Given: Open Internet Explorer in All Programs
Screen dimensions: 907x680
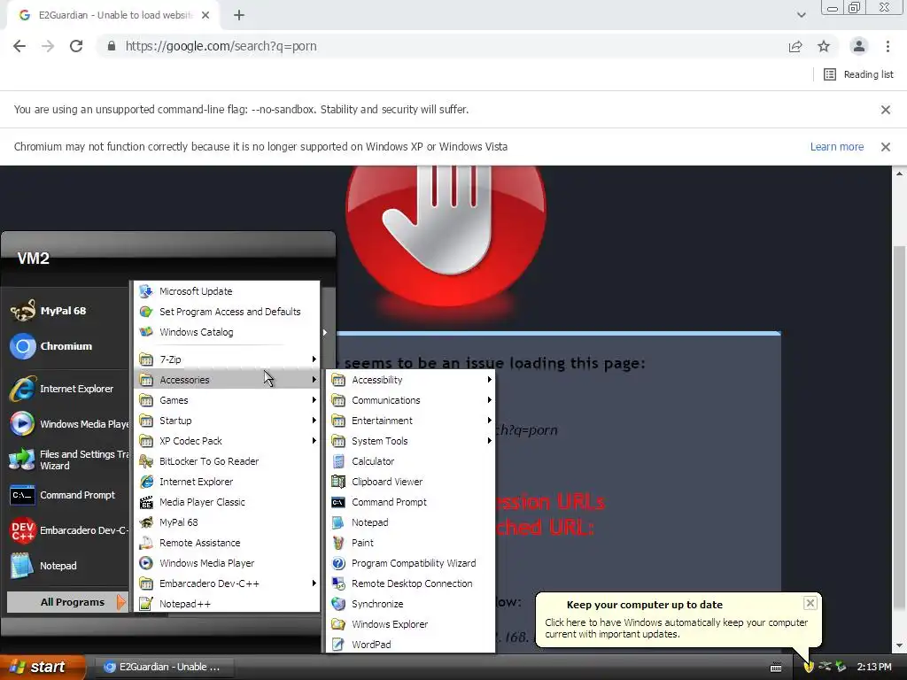Looking at the screenshot, I should pos(227,482).
